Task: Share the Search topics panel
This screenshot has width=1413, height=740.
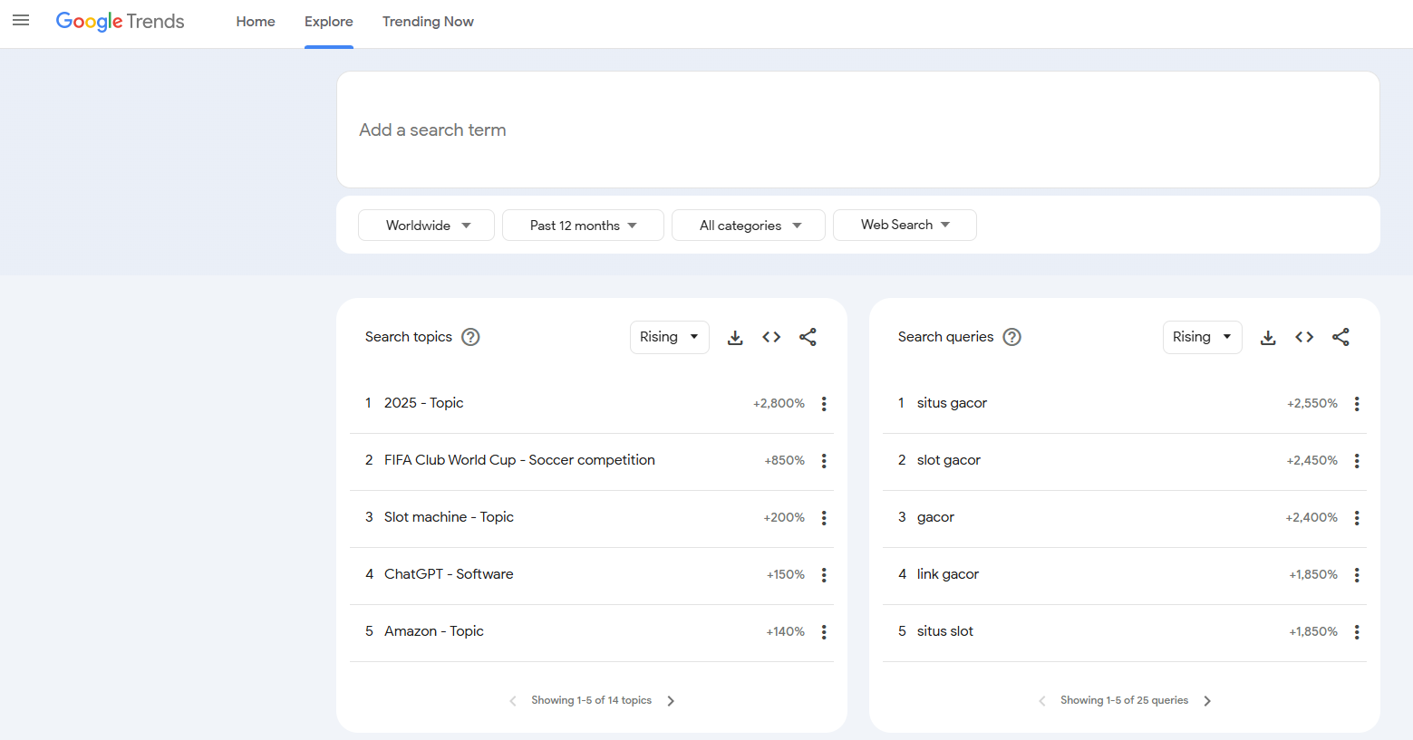Action: click(808, 337)
